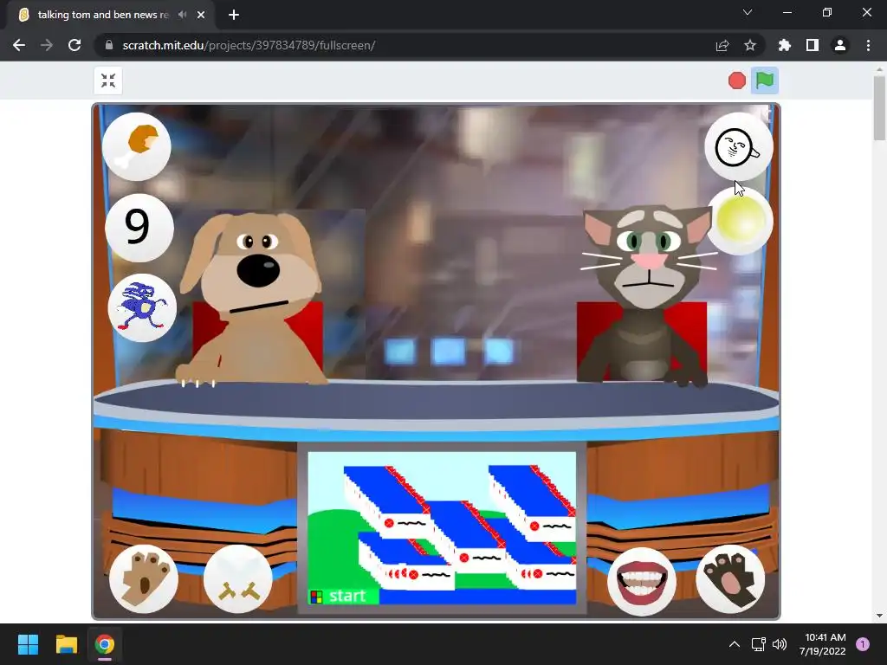This screenshot has height=665, width=887.
Task: Go back with browser back arrow
Action: [x=19, y=45]
